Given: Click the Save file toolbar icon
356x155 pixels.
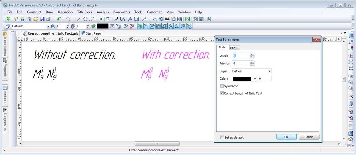Looking at the screenshot, I should pyautogui.click(x=42, y=19).
